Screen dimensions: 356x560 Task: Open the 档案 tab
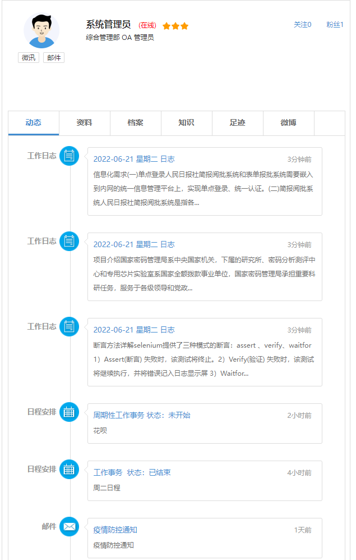pos(135,123)
